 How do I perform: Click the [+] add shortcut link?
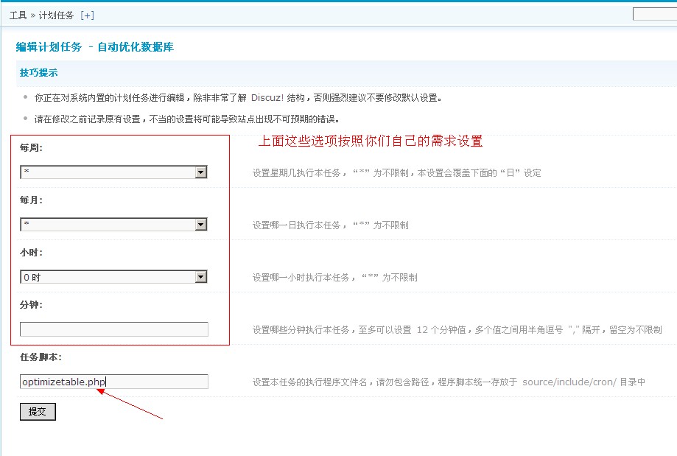(87, 15)
